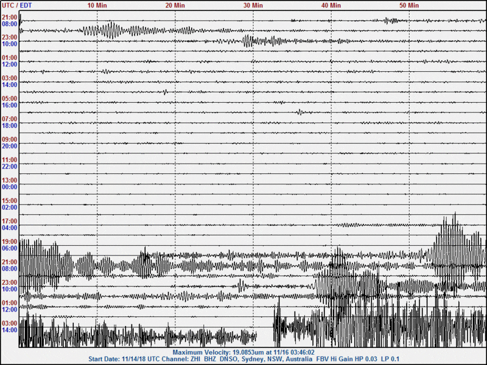Select the 50 Min gridline marker
The image size is (487, 365).
409,5
